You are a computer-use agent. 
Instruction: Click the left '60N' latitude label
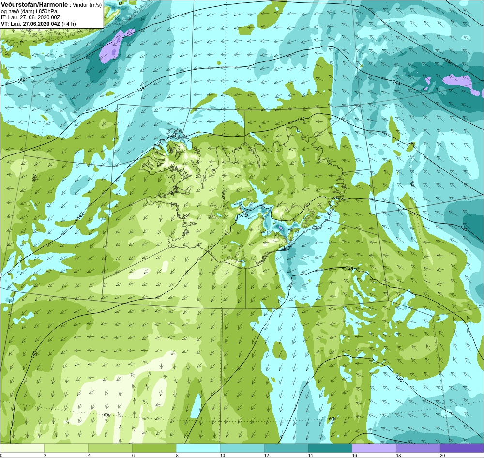pyautogui.click(x=107, y=415)
